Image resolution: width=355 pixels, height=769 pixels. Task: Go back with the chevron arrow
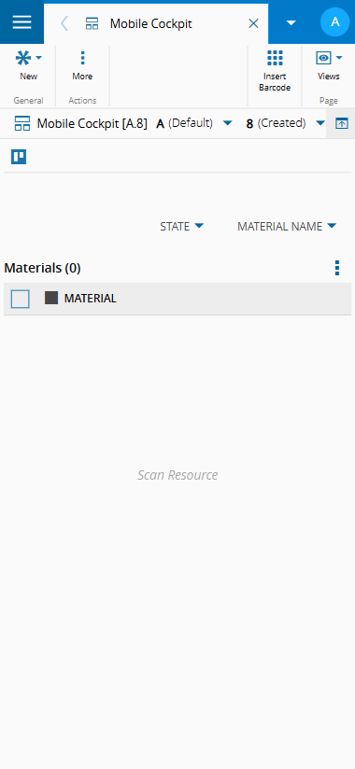[64, 23]
